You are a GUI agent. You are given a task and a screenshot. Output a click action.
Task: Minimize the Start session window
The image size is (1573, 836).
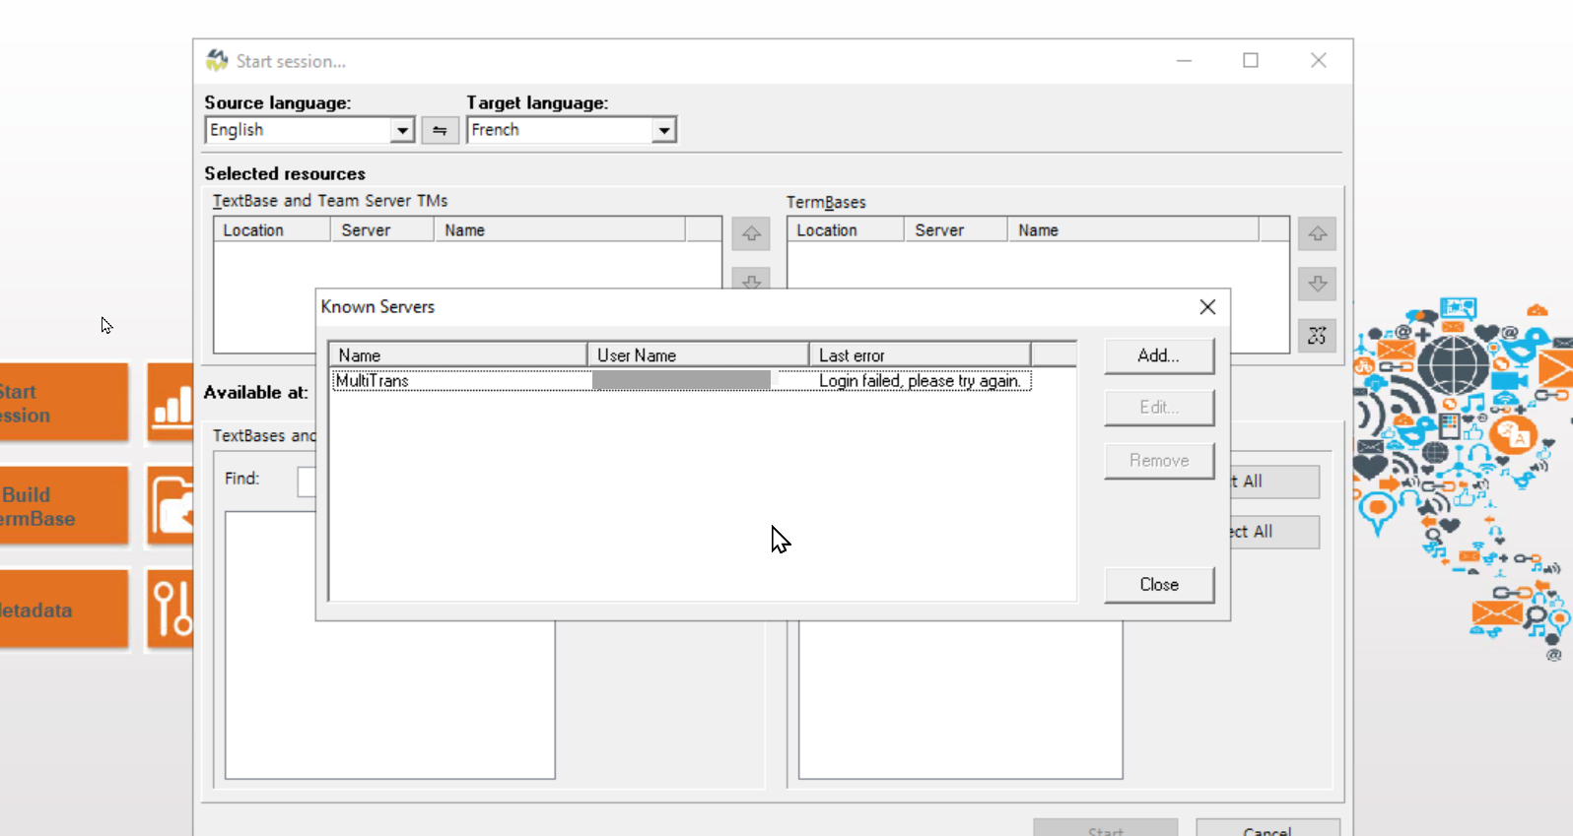tap(1184, 61)
